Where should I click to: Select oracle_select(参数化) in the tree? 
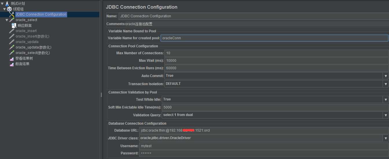pyautogui.click(x=33, y=53)
